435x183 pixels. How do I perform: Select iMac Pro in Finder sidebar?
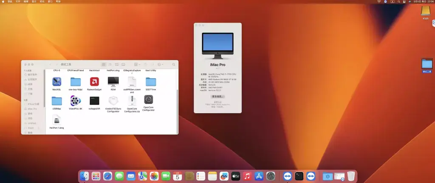[32, 109]
